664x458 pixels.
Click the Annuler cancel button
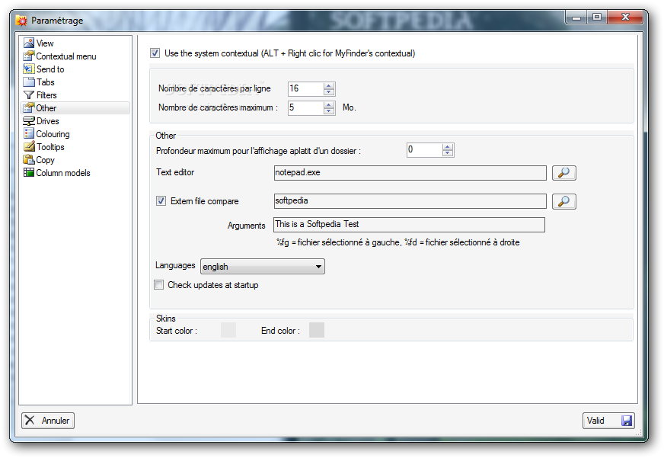48,421
